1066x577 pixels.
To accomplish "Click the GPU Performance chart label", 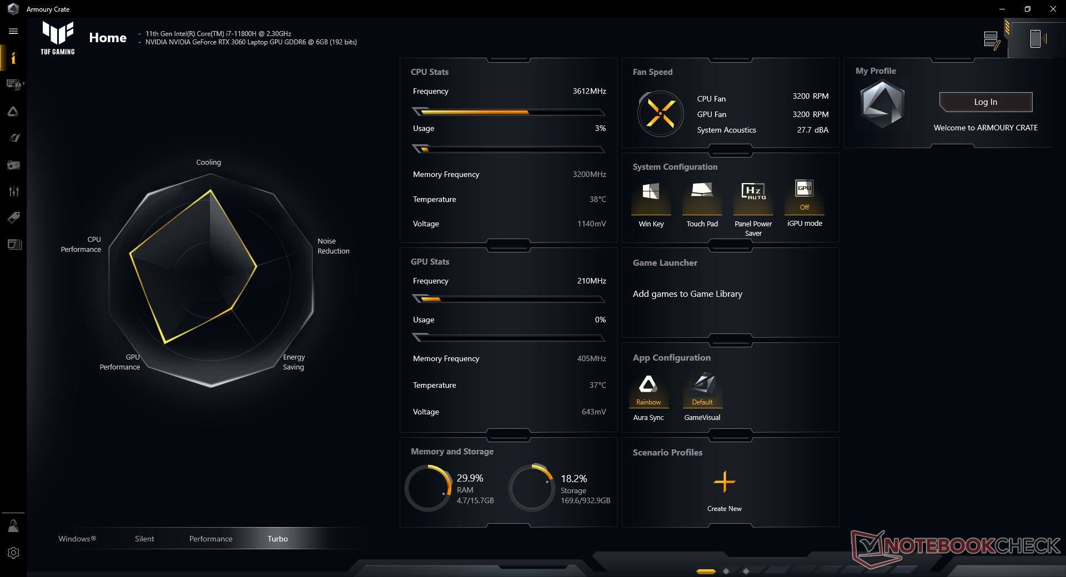I will (120, 362).
